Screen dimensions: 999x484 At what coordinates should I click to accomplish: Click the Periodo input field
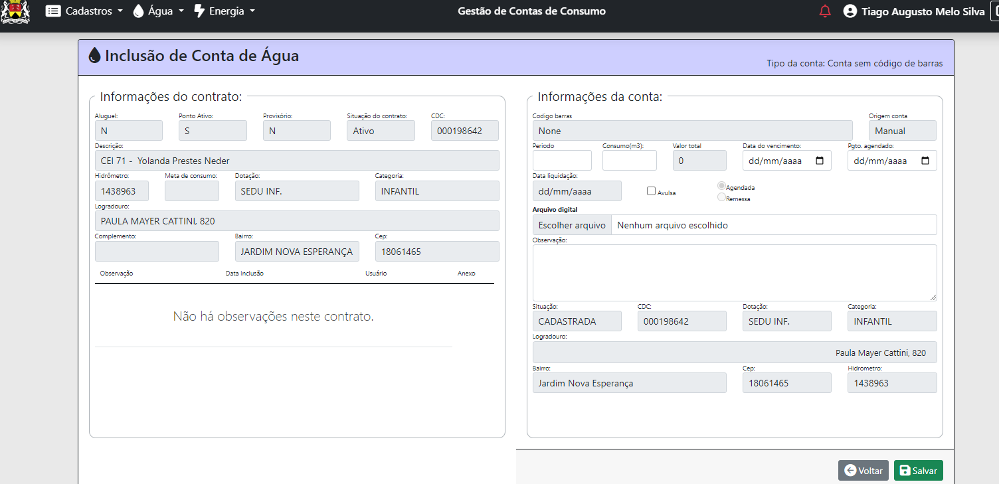(562, 161)
